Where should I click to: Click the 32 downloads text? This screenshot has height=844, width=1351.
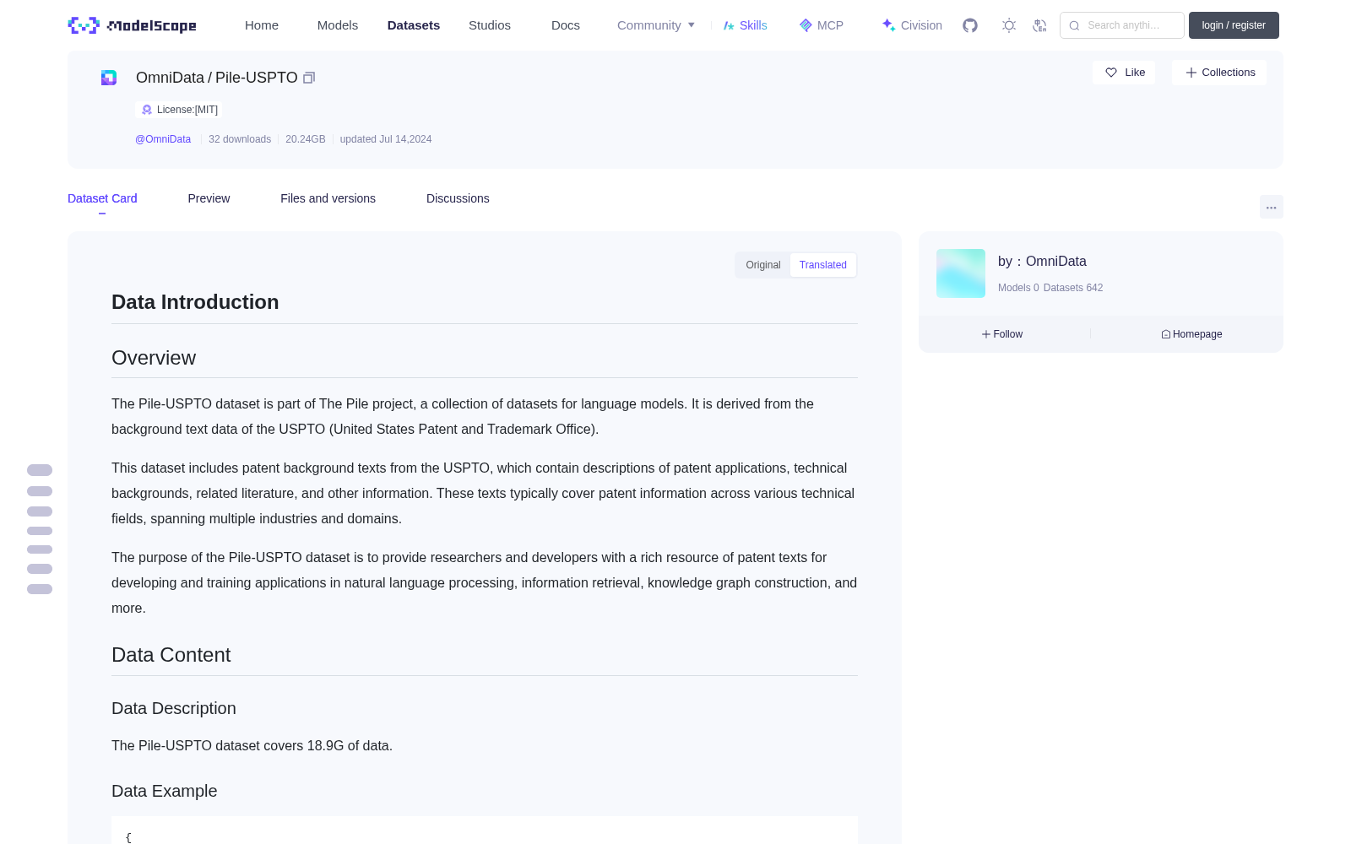pos(240,139)
